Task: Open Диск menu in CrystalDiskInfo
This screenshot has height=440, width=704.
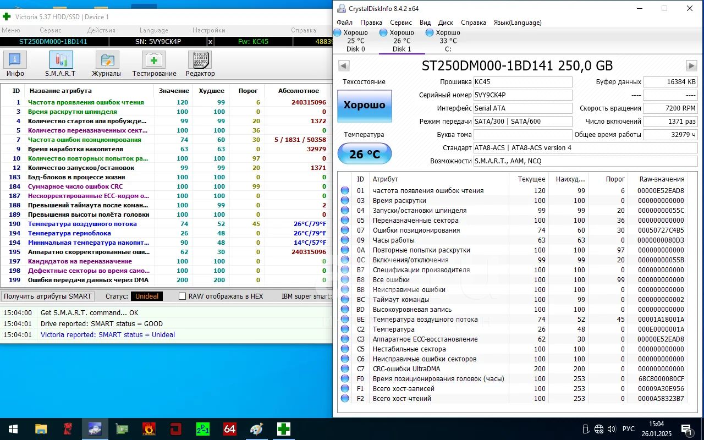Action: click(446, 23)
